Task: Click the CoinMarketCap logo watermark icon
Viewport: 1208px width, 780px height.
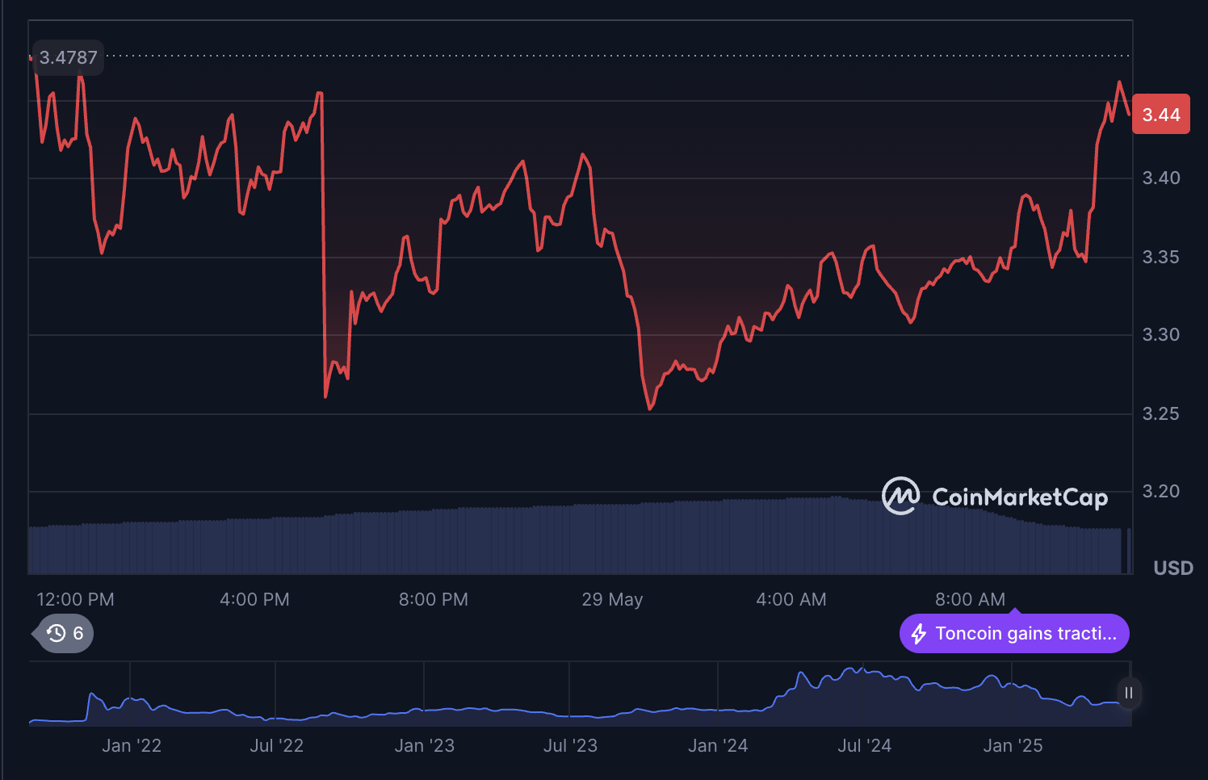Action: click(900, 496)
